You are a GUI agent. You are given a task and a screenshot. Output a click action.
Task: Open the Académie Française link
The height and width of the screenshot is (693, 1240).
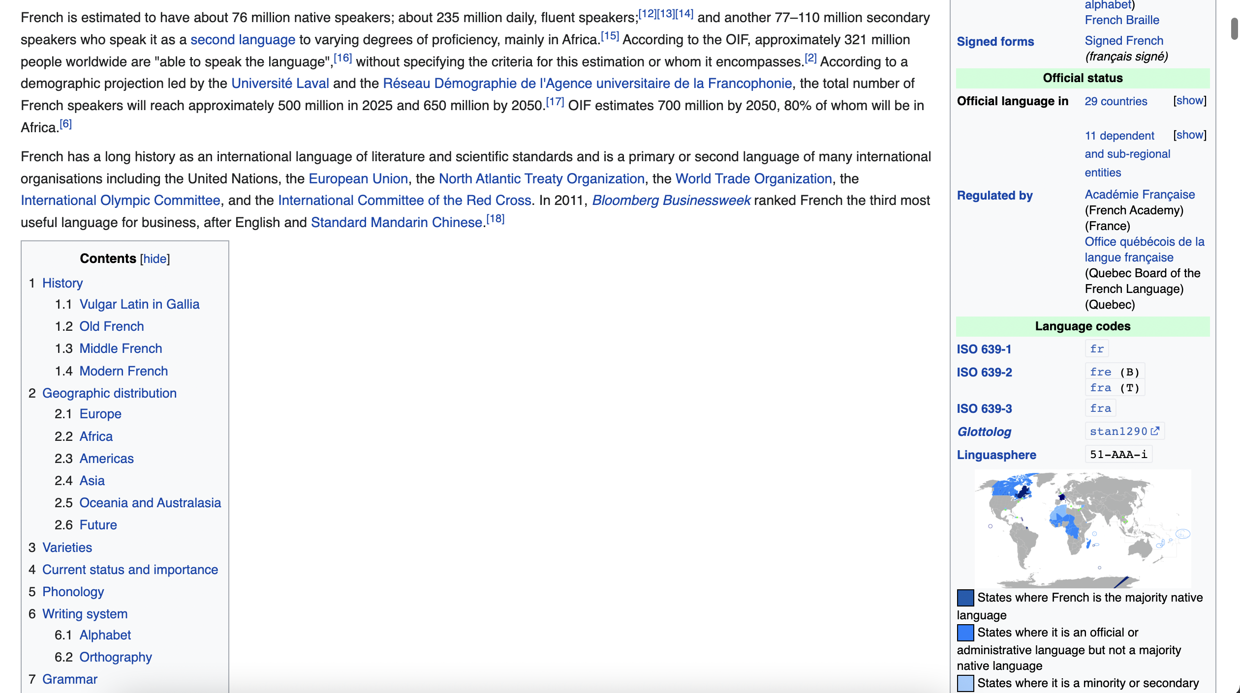coord(1140,195)
